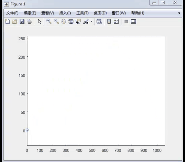Open the 文件(F) menu

pos(12,13)
